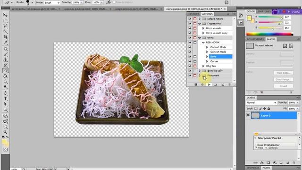Screen dimensions: 302x170
Task: Toggle checkmark for Photomark set
Action: tap(190, 76)
